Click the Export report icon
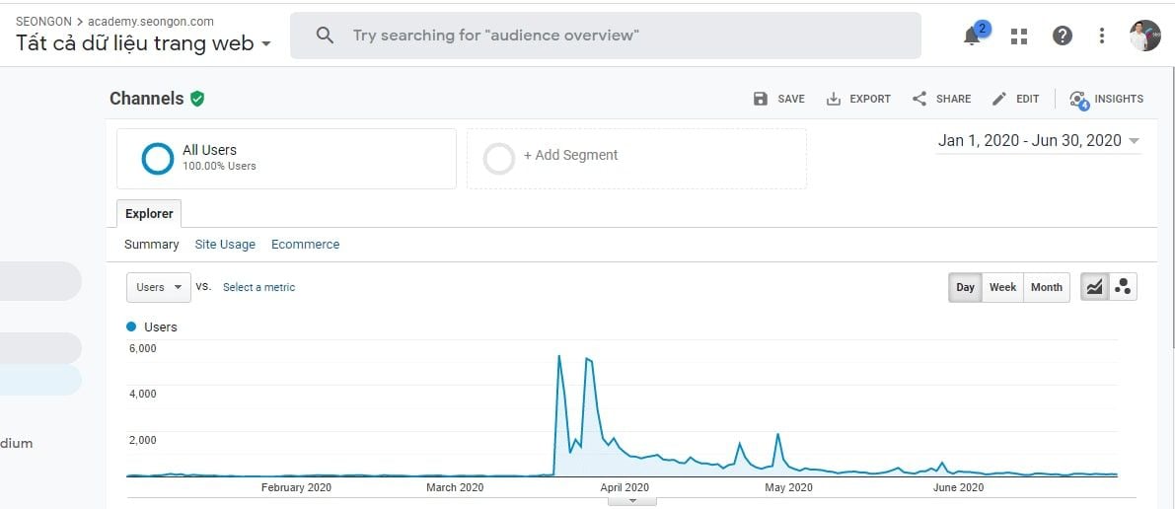1175x509 pixels. [834, 99]
